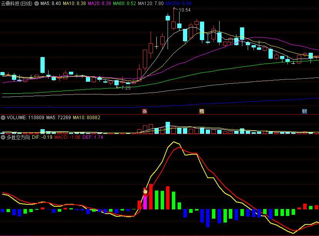Click the magenta histogram bar in indicator panel

point(145,202)
